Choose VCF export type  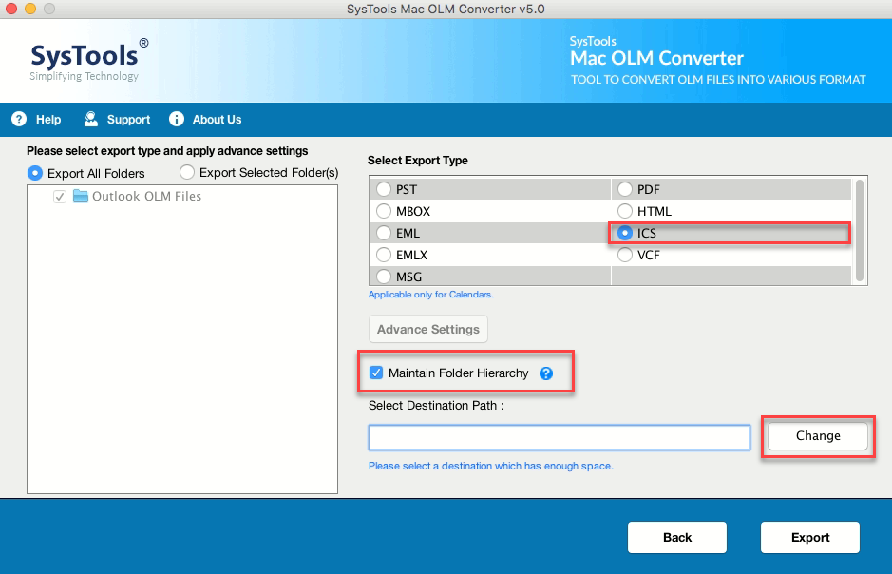(625, 255)
